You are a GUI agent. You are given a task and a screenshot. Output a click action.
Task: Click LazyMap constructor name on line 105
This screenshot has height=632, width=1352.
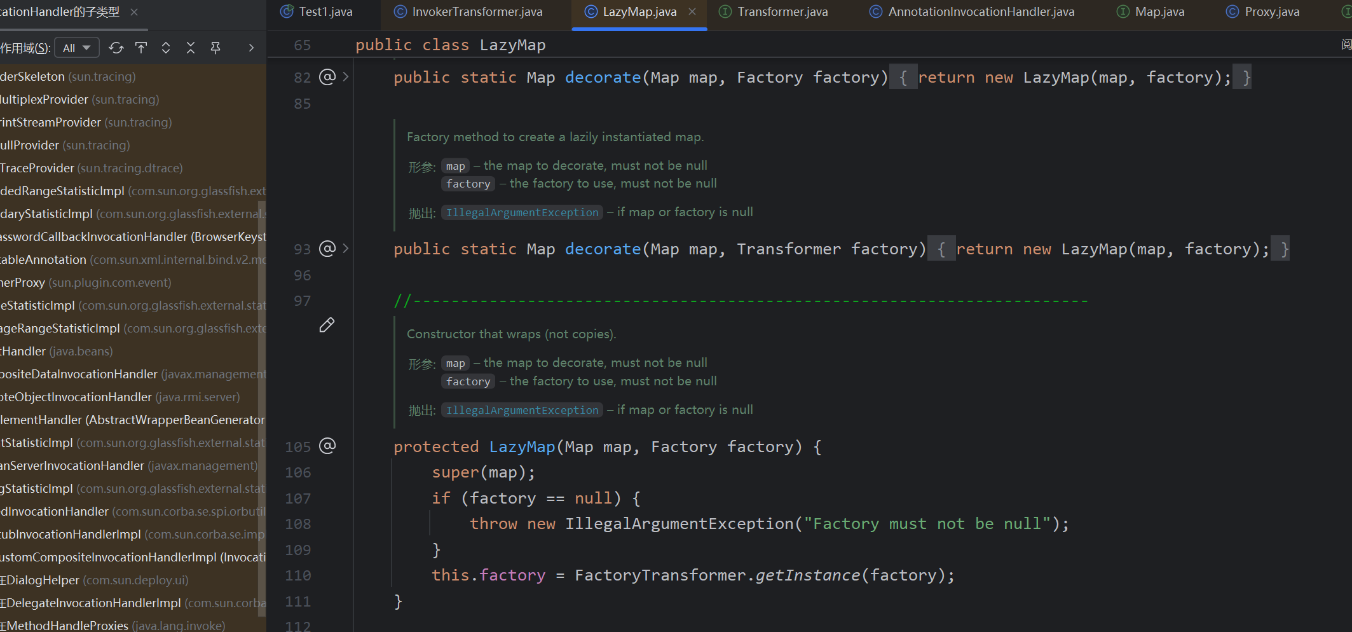tap(522, 447)
